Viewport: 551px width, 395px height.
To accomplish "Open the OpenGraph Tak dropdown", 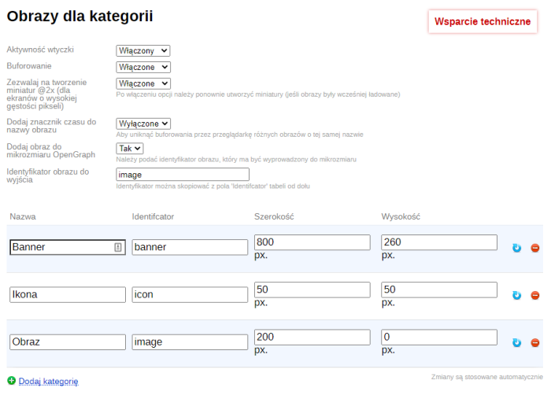I will pyautogui.click(x=130, y=148).
